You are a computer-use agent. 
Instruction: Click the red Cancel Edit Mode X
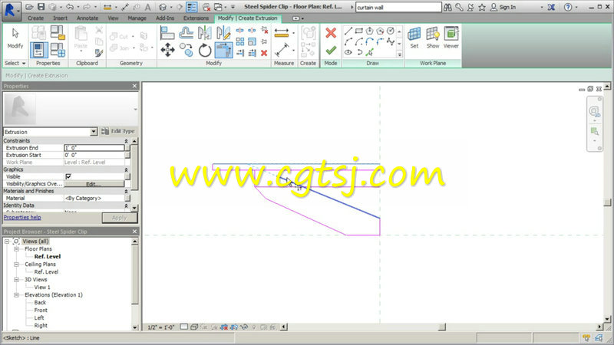331,33
